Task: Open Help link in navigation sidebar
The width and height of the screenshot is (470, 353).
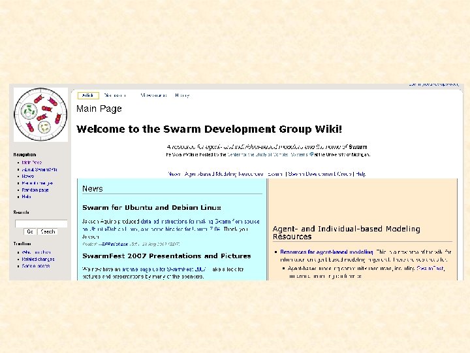Action: point(26,197)
